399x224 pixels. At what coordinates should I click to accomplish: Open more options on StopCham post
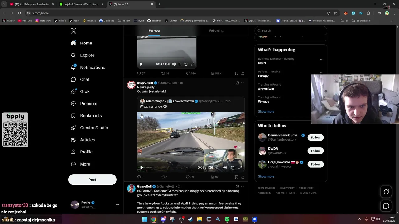coord(243,83)
